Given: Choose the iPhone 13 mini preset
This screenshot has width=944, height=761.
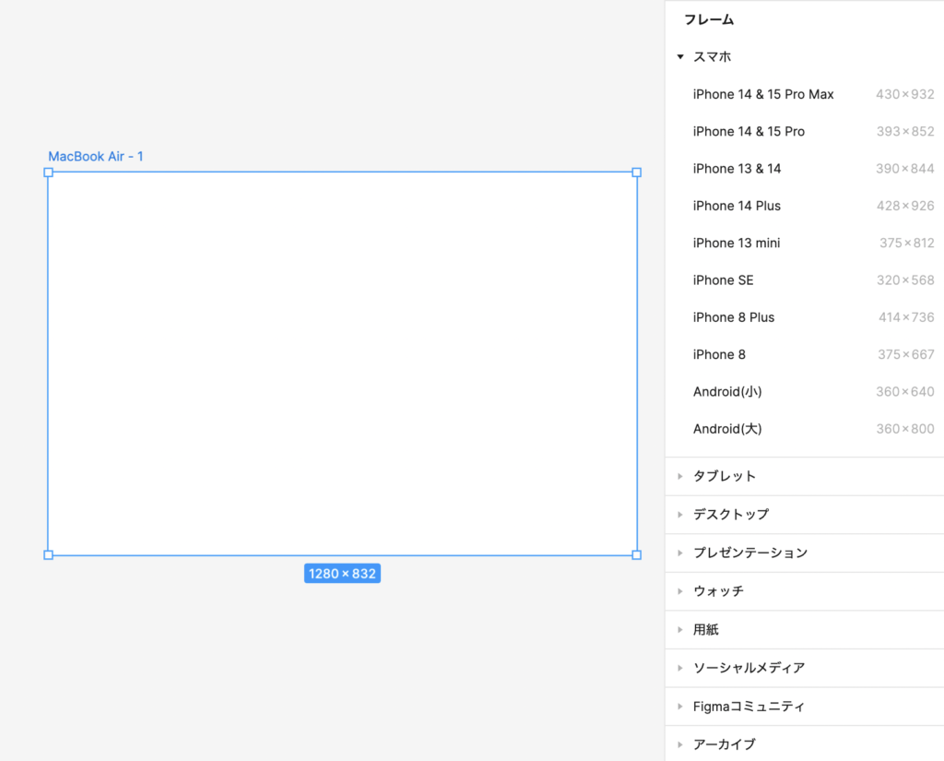Looking at the screenshot, I should [x=736, y=244].
